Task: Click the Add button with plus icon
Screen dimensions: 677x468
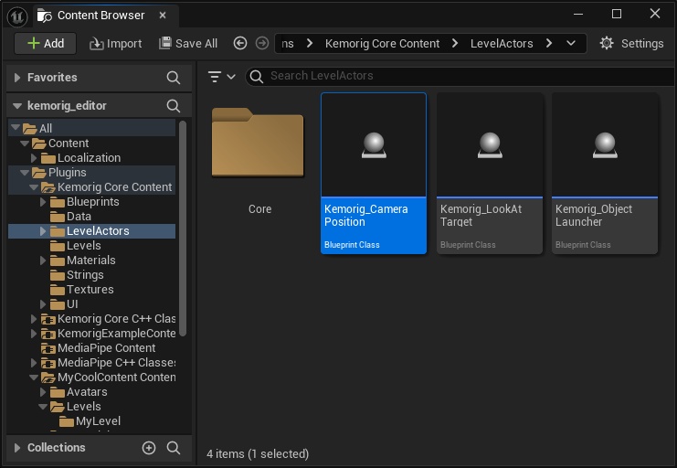Action: [45, 43]
